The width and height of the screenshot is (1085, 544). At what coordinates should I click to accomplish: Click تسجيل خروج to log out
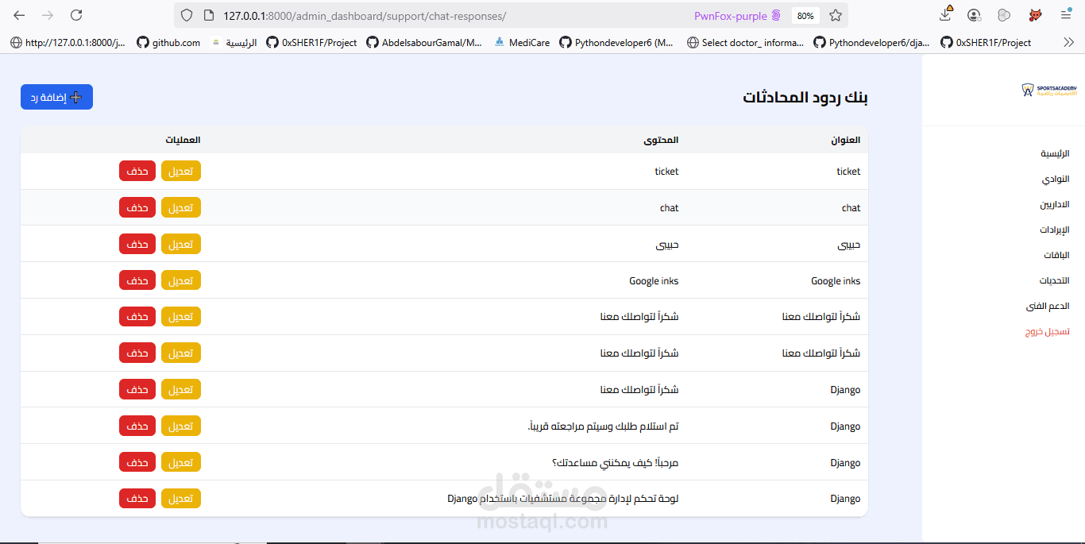coord(1047,332)
